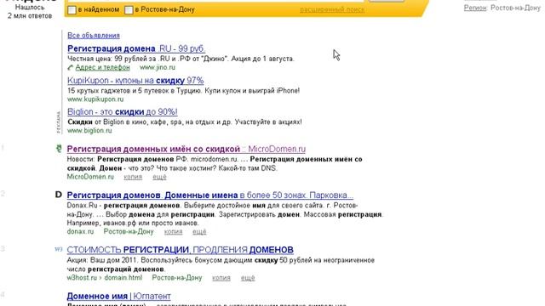Screen dimensions: 545x306
Task: Click the w3host.ru green URL
Action: click(82, 278)
